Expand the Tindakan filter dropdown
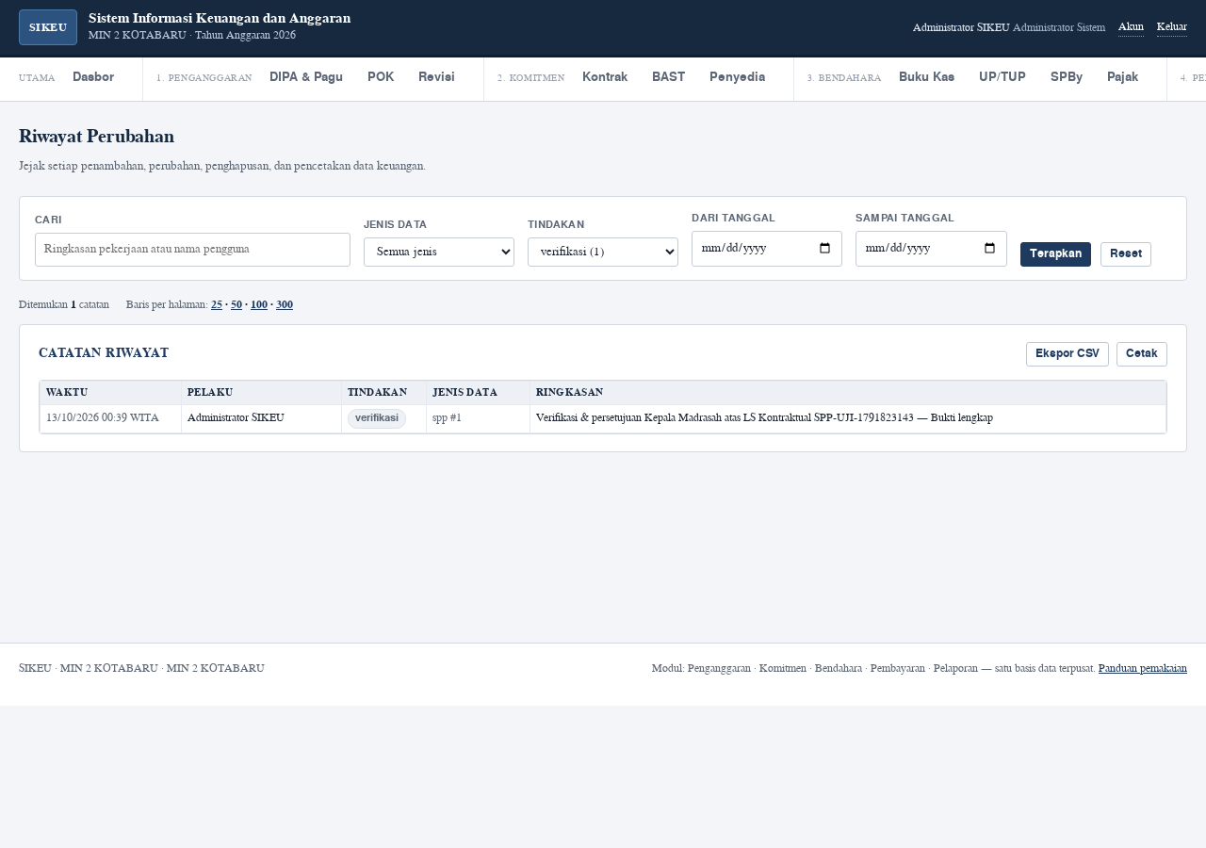The image size is (1206, 848). (x=603, y=252)
